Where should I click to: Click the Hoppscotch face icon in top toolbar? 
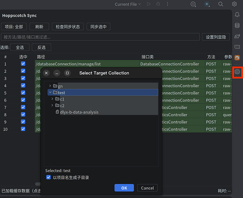pos(193,4)
